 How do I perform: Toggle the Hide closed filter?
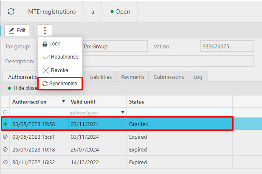[x=23, y=88]
